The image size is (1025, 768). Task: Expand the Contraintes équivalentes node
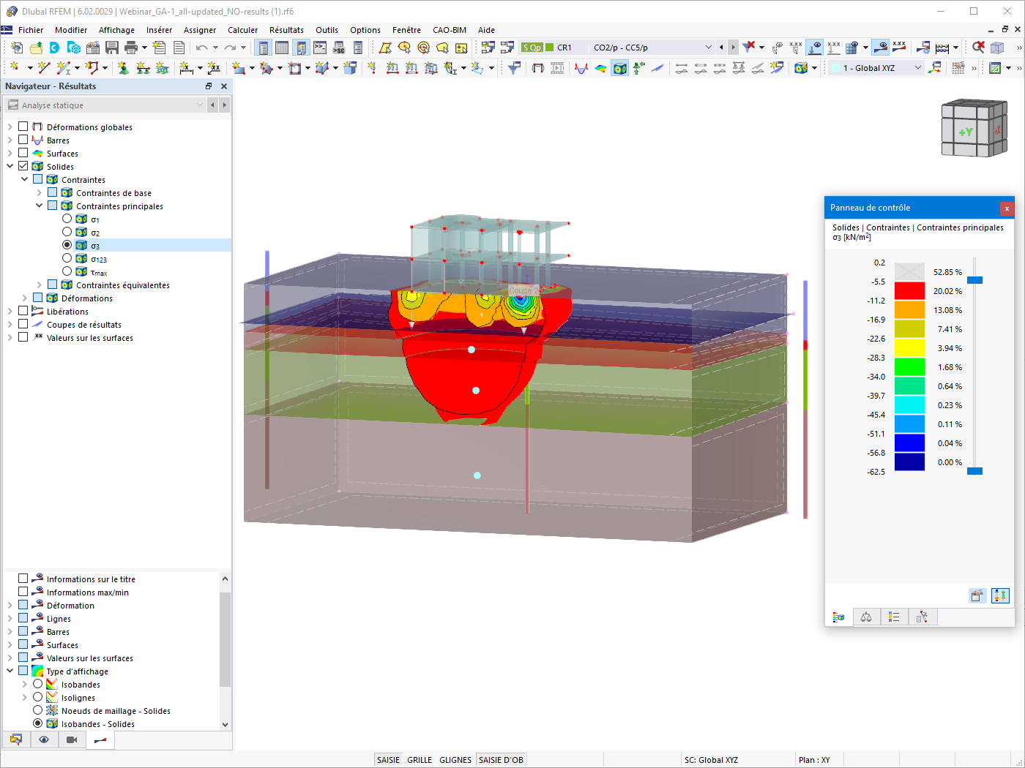(40, 285)
